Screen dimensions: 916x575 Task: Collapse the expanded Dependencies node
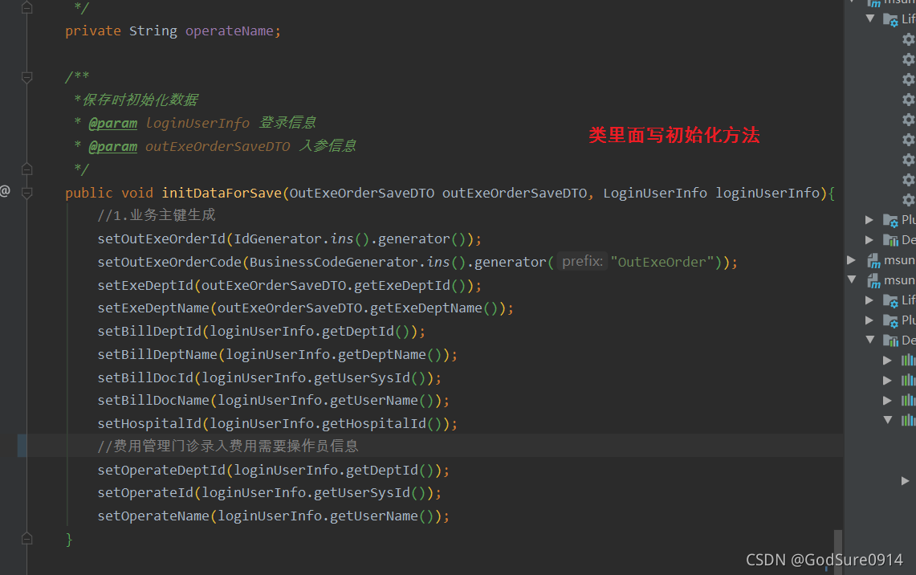[x=870, y=340]
